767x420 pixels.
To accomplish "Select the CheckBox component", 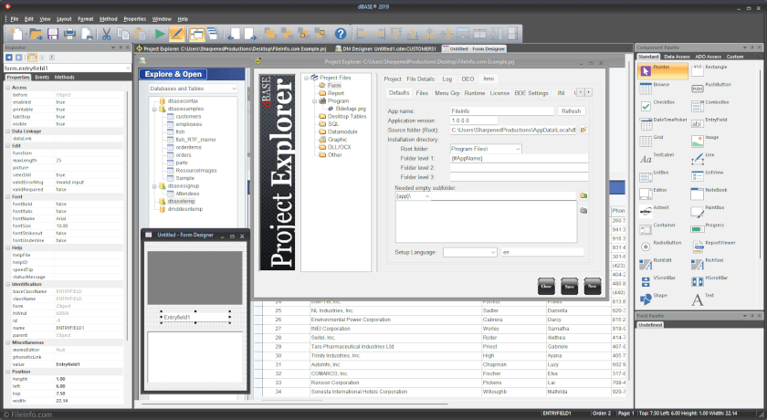I will click(657, 106).
